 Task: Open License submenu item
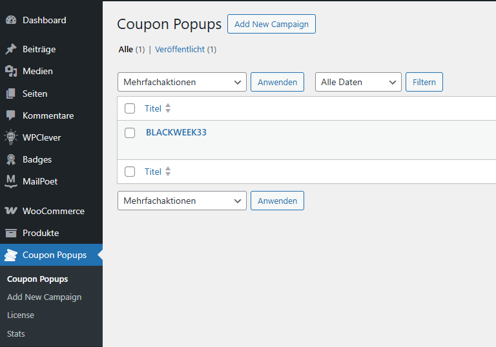coord(21,315)
